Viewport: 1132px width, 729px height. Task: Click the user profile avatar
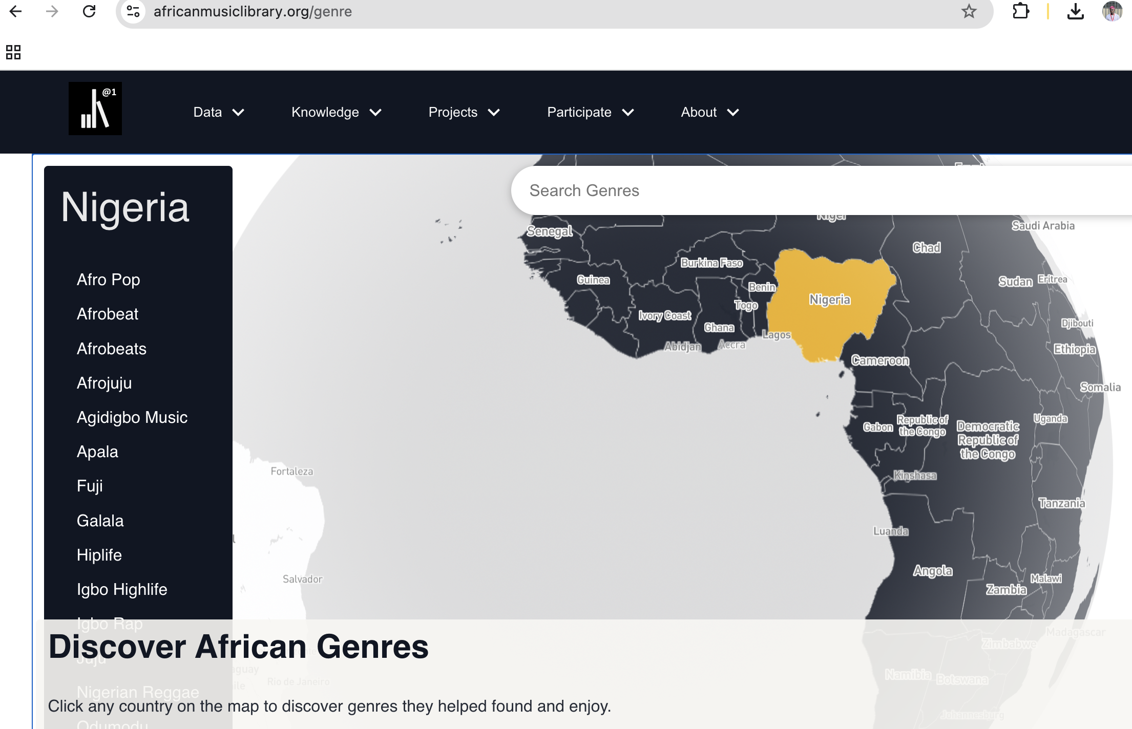pyautogui.click(x=1112, y=11)
